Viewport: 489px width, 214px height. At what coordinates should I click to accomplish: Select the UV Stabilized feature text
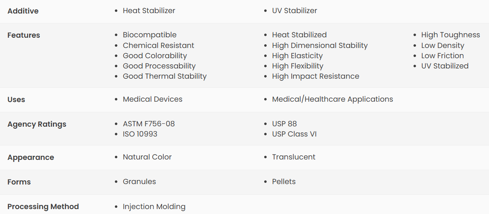pyautogui.click(x=445, y=66)
